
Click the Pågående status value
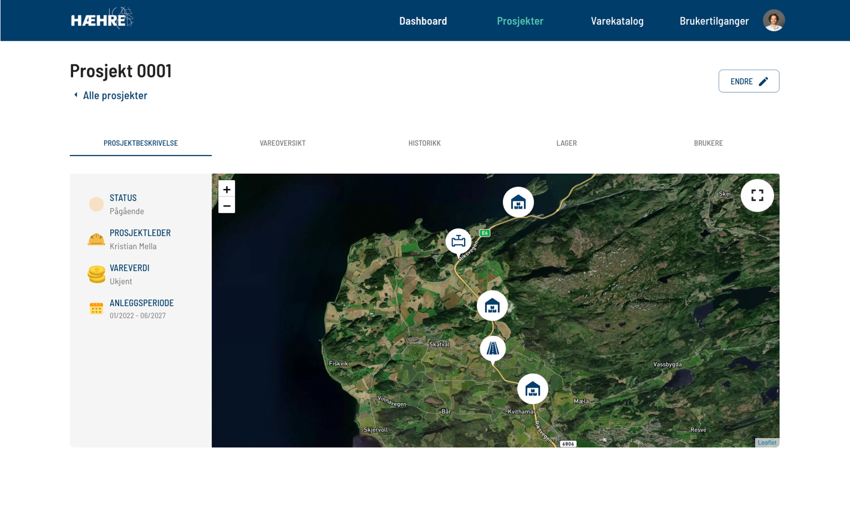pyautogui.click(x=127, y=211)
